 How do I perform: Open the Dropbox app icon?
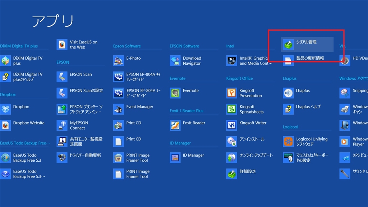[x=6, y=109]
